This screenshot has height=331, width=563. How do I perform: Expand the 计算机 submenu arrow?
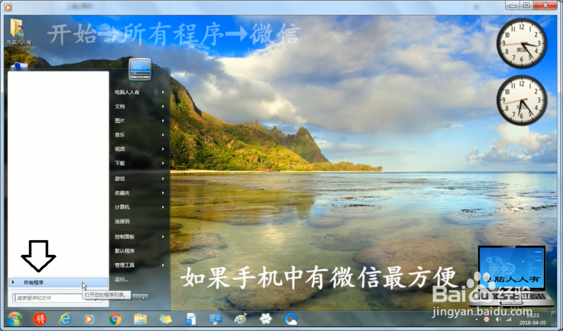(x=163, y=207)
